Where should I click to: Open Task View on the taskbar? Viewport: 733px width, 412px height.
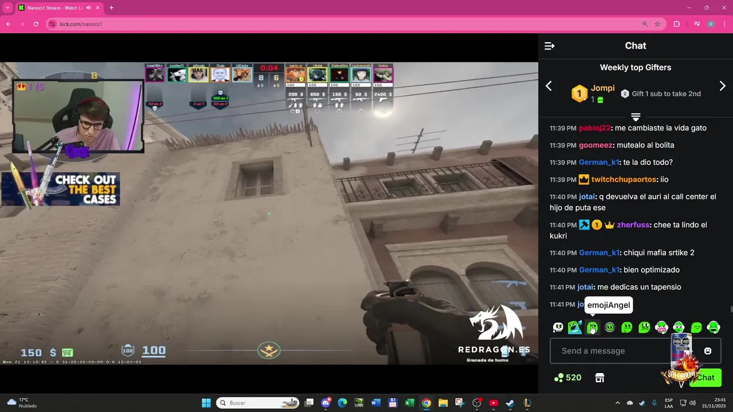pos(309,403)
